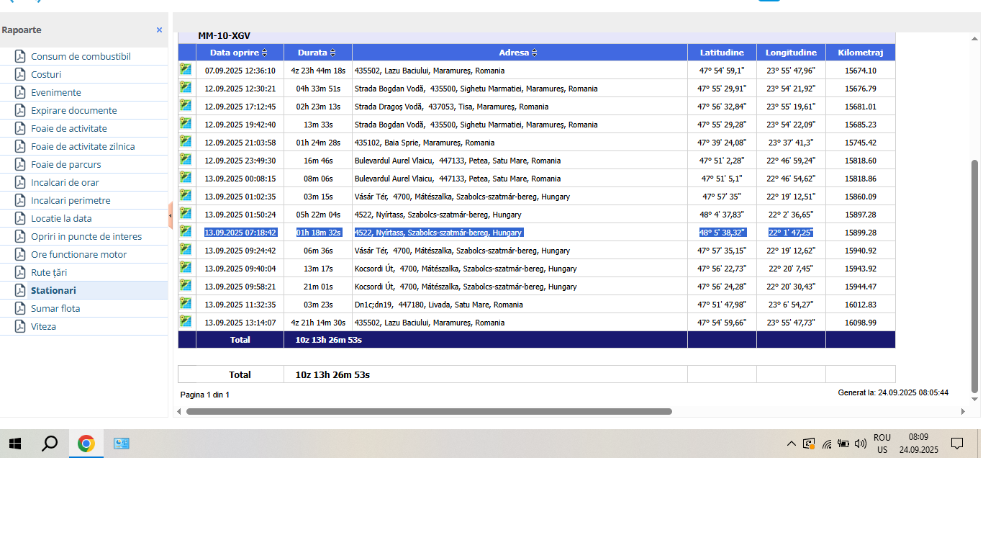The height and width of the screenshot is (553, 983).
Task: Click the map icon for the Baia Sprie stop
Action: (186, 141)
